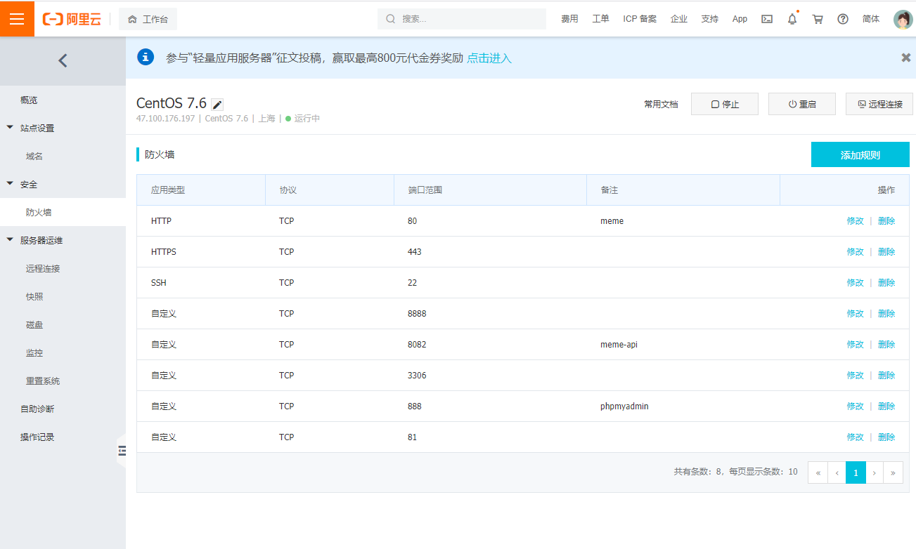Open Cloud Shell terminal icon

767,19
